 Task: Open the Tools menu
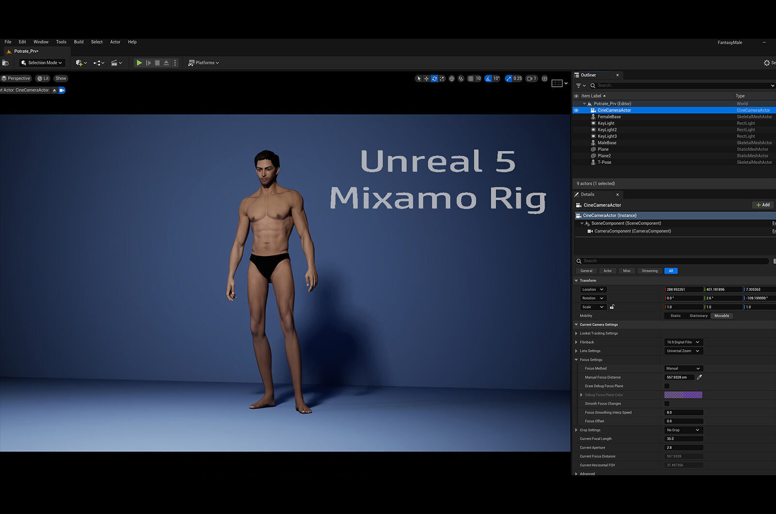(x=61, y=42)
